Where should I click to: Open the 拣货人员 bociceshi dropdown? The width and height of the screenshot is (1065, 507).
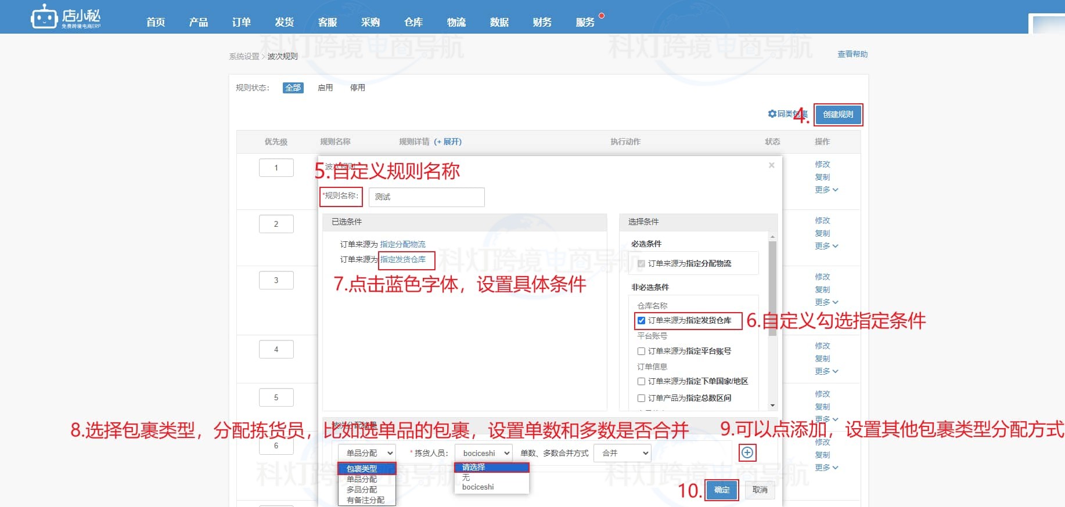click(484, 453)
